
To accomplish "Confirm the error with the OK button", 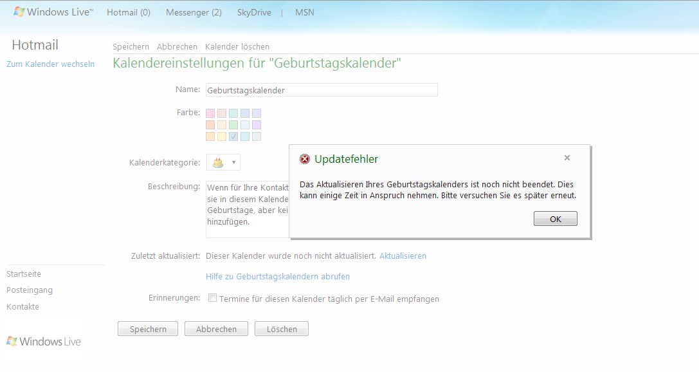I will click(x=556, y=219).
